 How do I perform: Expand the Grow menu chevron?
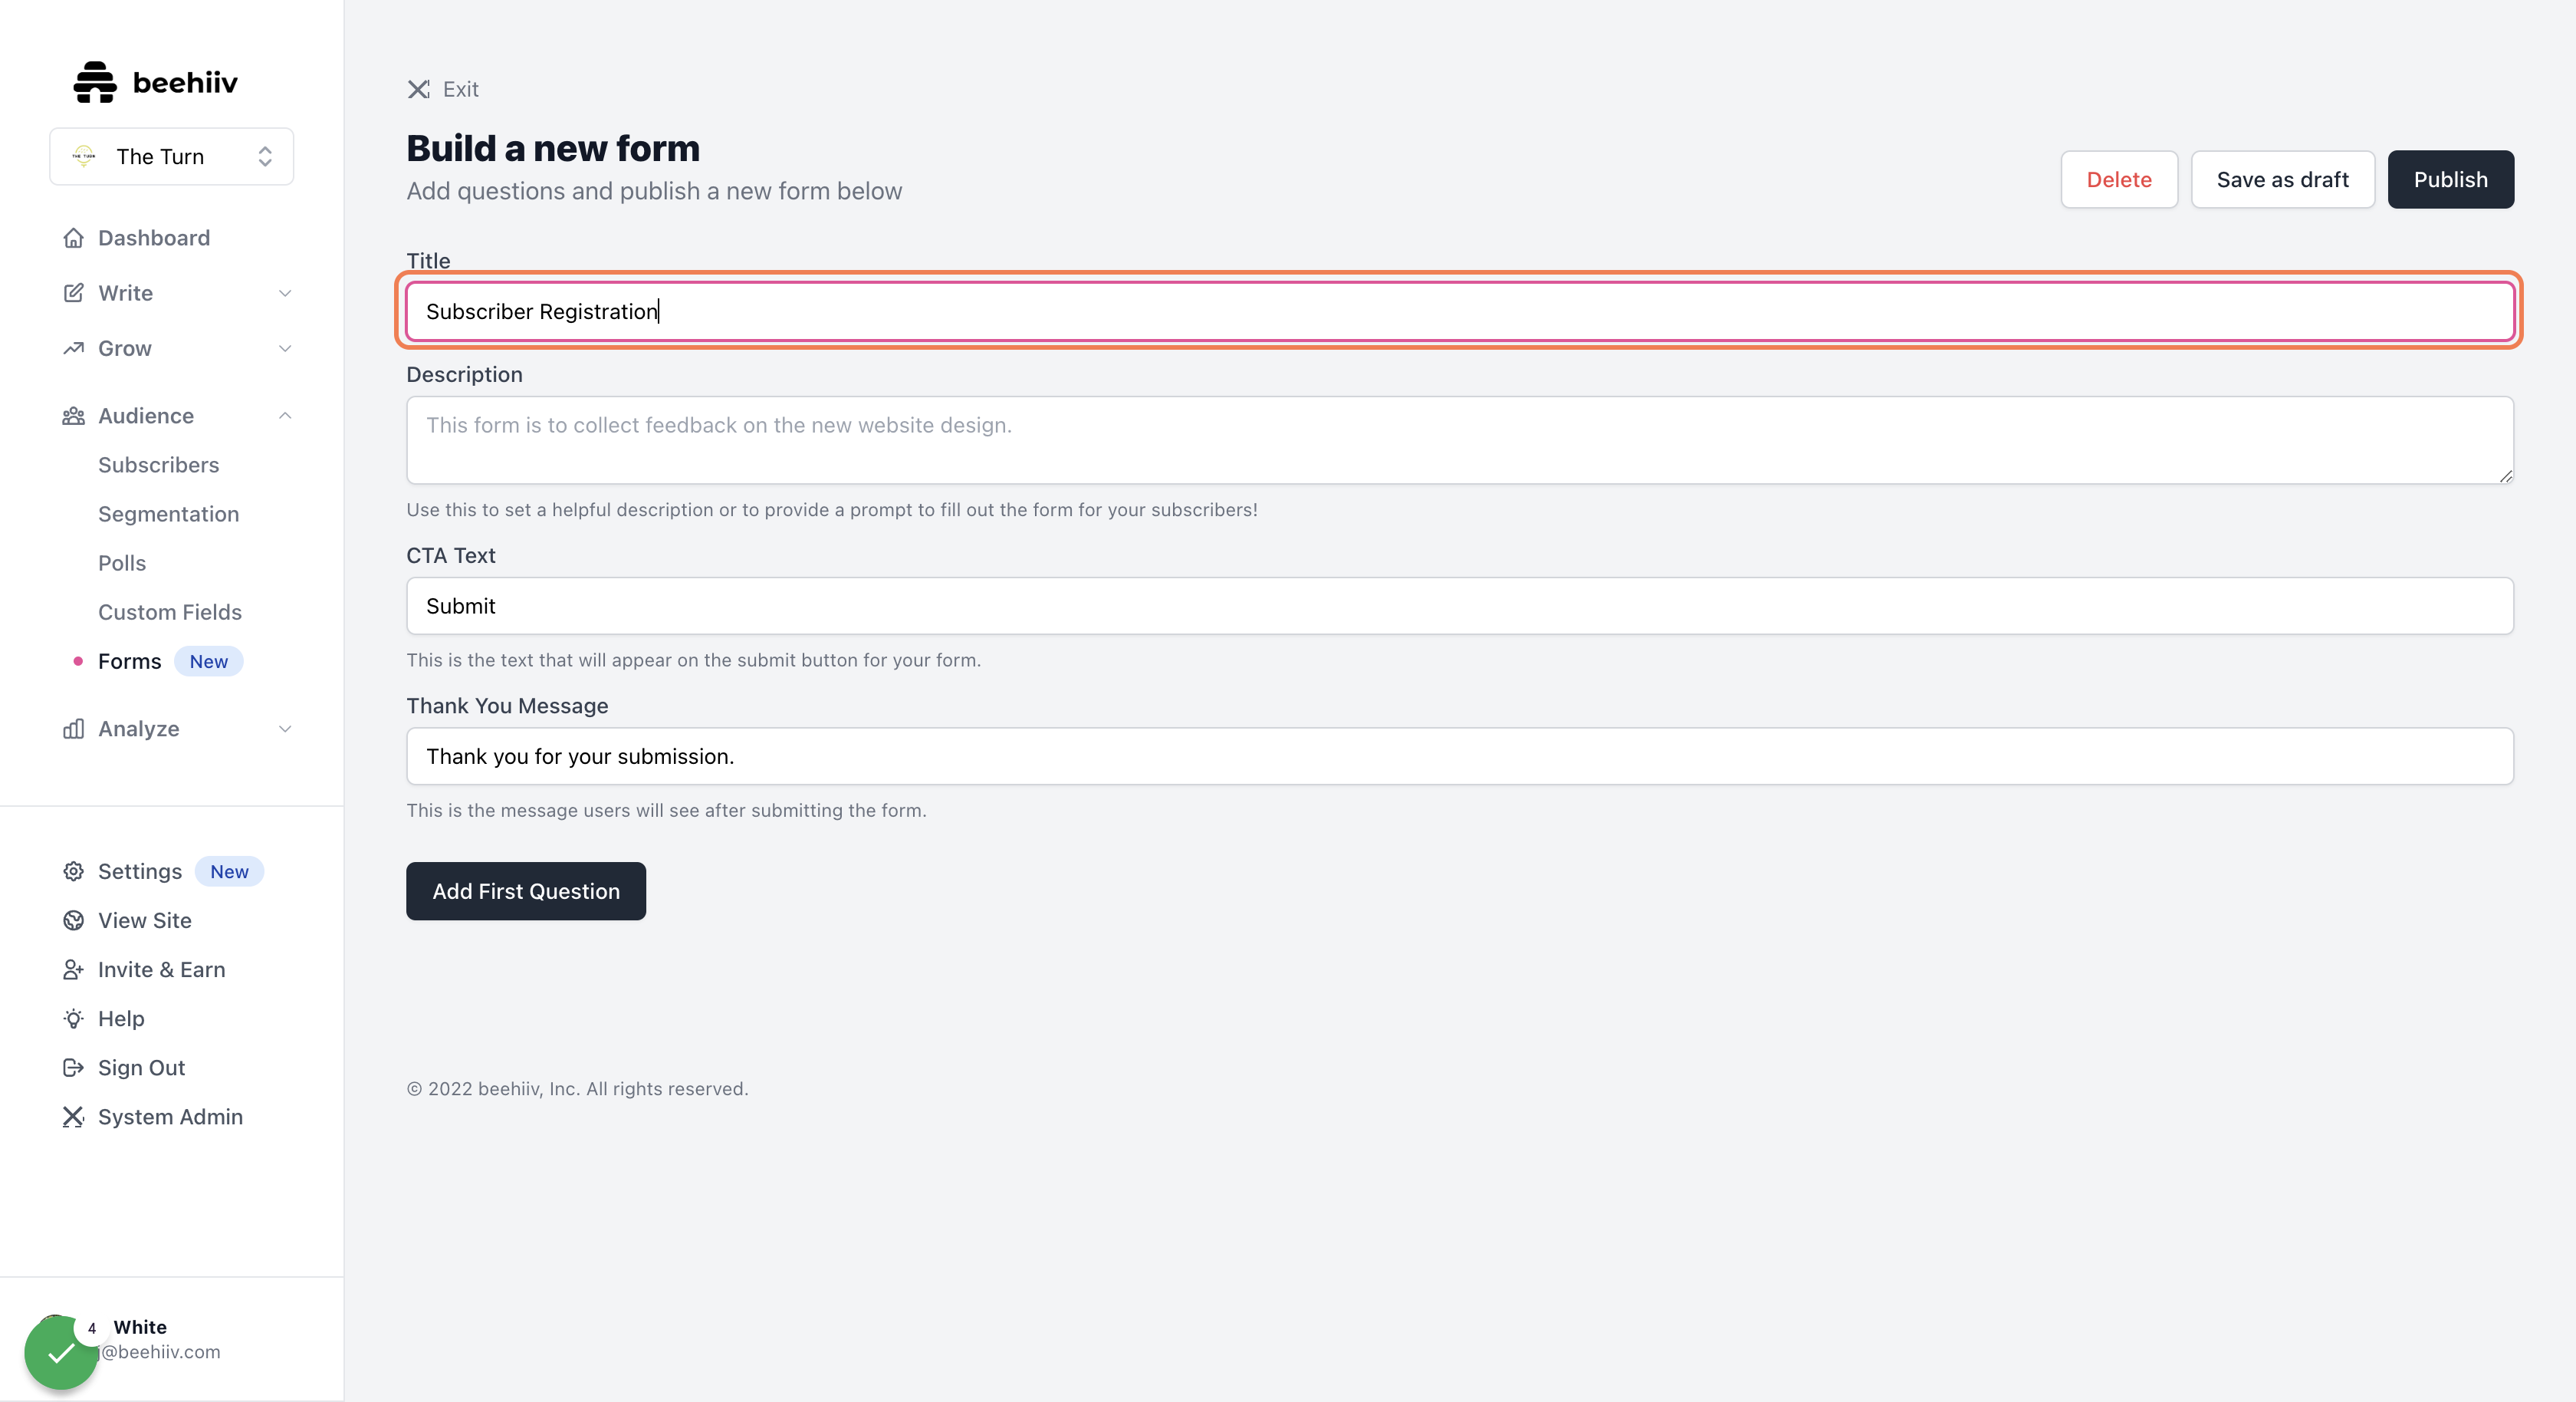pos(285,348)
